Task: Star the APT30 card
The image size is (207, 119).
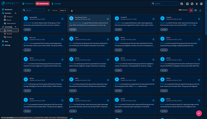Action: [153, 80]
